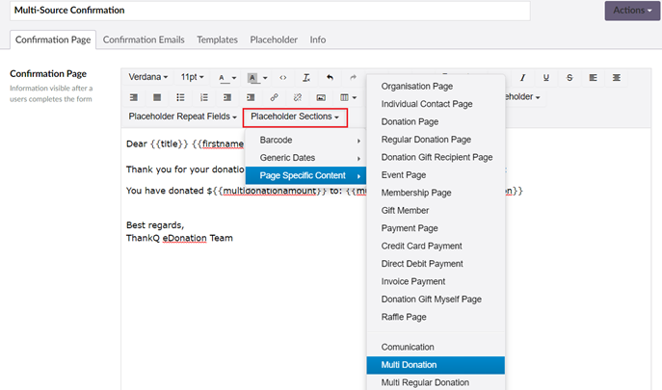
Task: Switch to the Templates tab
Action: [x=217, y=39]
